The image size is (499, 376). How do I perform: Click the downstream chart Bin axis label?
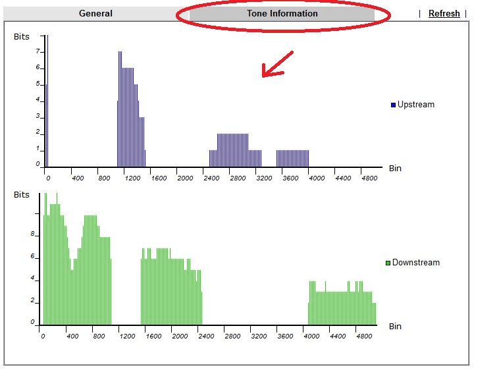pyautogui.click(x=395, y=326)
